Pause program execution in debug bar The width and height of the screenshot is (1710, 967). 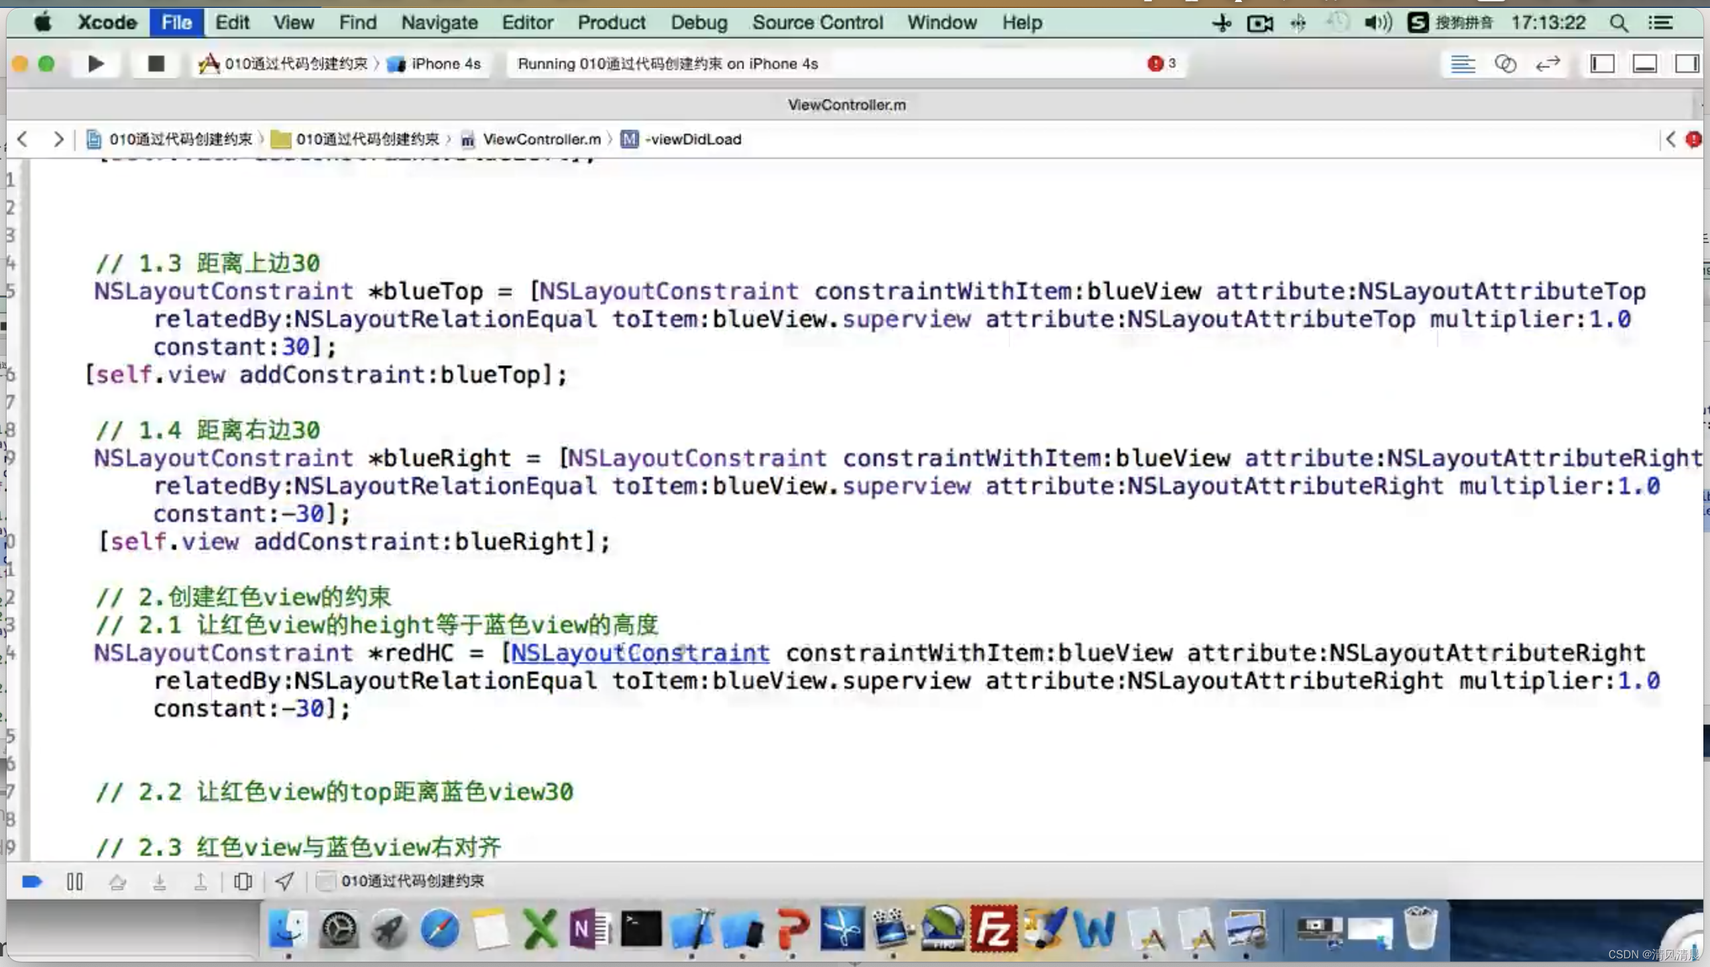(74, 882)
